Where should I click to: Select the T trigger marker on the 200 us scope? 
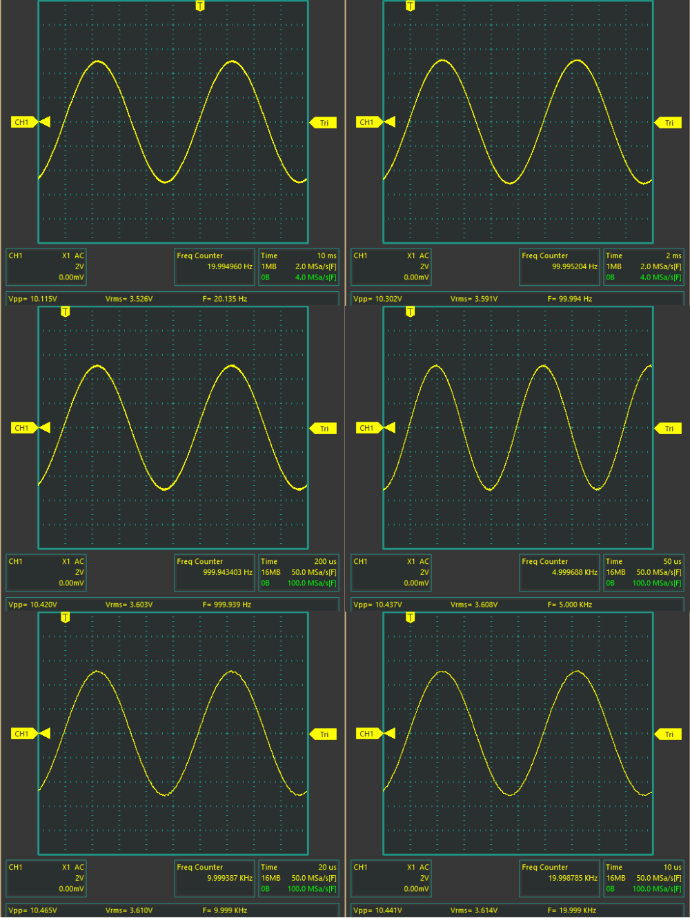66,312
